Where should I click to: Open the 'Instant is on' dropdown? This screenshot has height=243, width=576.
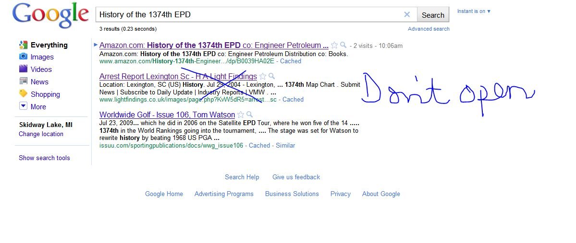click(x=474, y=12)
